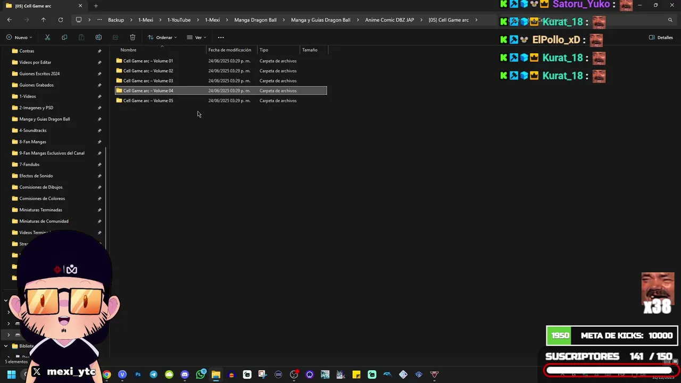Go back with the left arrow

pyautogui.click(x=10, y=20)
